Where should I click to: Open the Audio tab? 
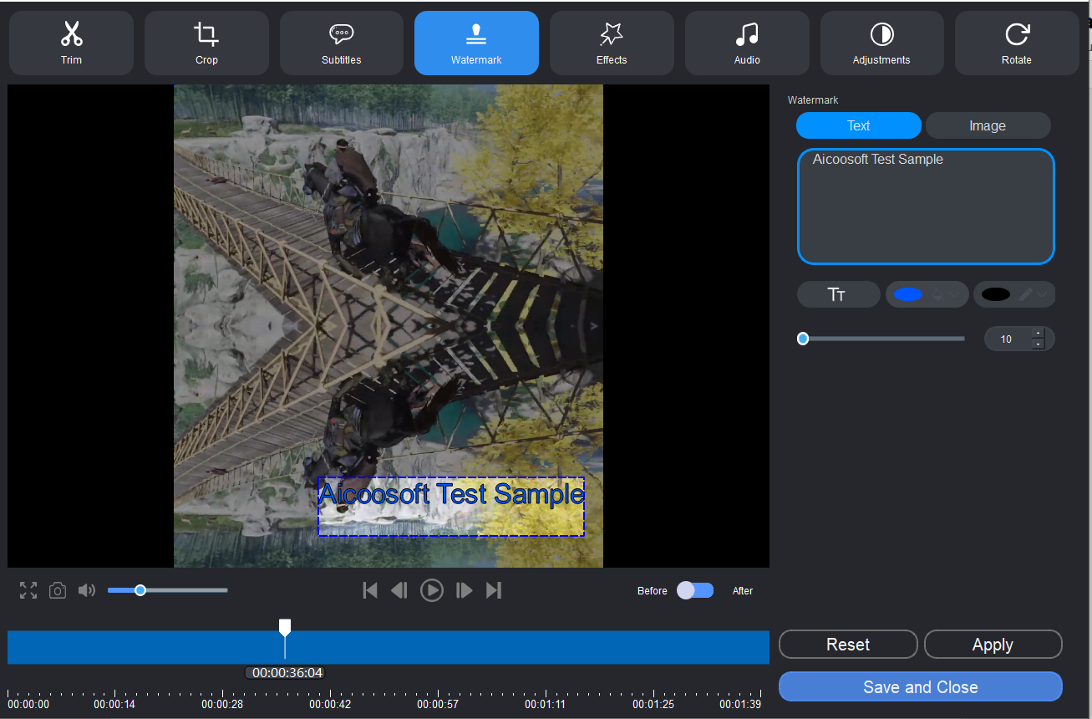point(747,43)
